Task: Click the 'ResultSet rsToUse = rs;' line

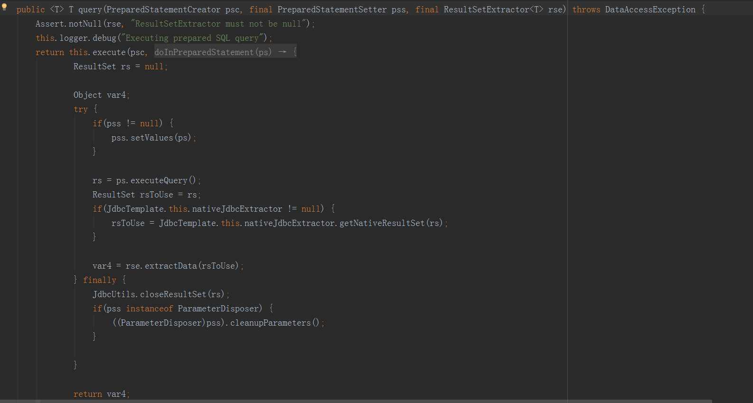Action: point(147,195)
